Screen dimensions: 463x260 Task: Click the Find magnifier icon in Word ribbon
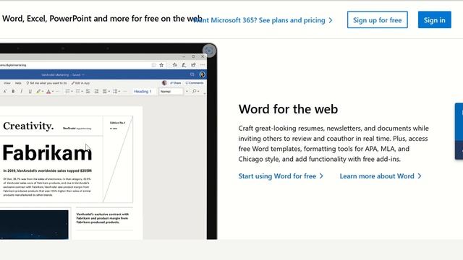[x=195, y=91]
